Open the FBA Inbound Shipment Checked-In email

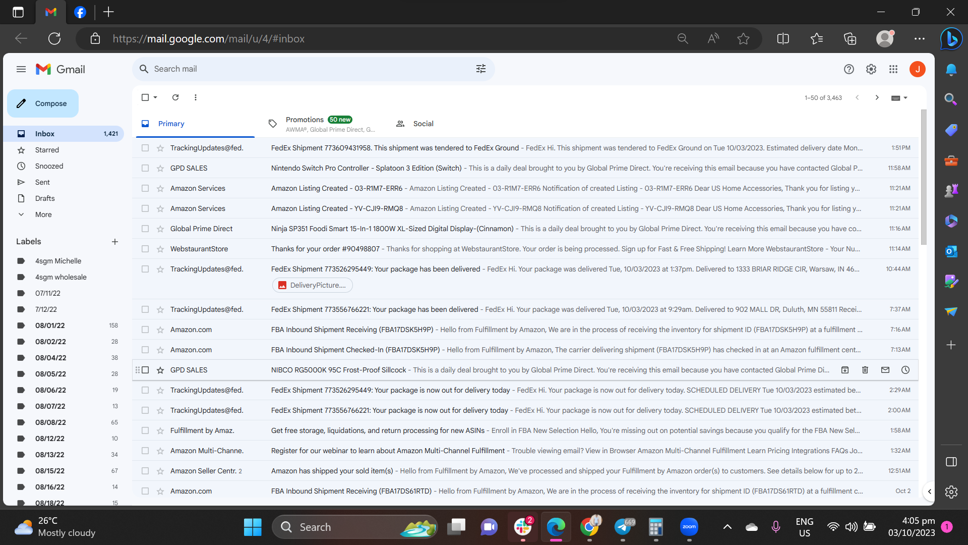coord(525,350)
